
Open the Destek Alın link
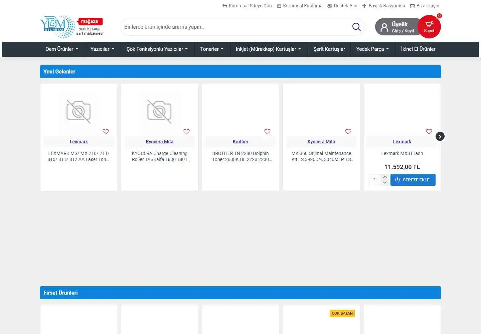pos(342,6)
